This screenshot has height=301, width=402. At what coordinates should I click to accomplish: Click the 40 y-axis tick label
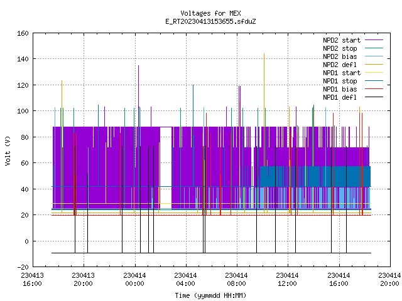(24, 189)
